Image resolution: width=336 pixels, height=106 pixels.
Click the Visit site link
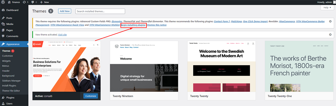[x=62, y=35]
